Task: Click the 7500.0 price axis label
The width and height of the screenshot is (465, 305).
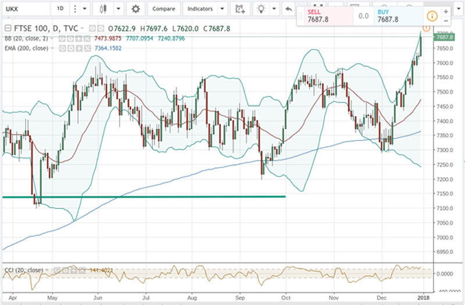Action: click(x=445, y=92)
